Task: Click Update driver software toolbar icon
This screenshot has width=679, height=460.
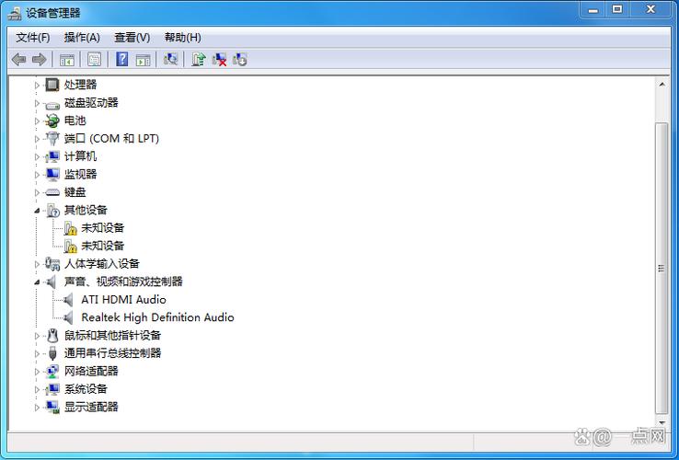Action: (x=198, y=60)
